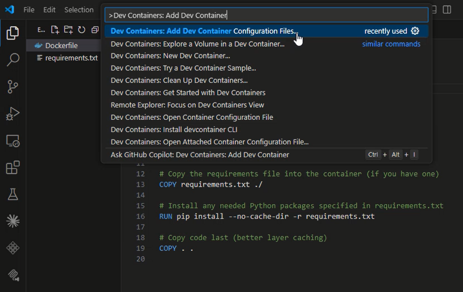Click the 'Copy the requirements file' comment

[x=299, y=174]
